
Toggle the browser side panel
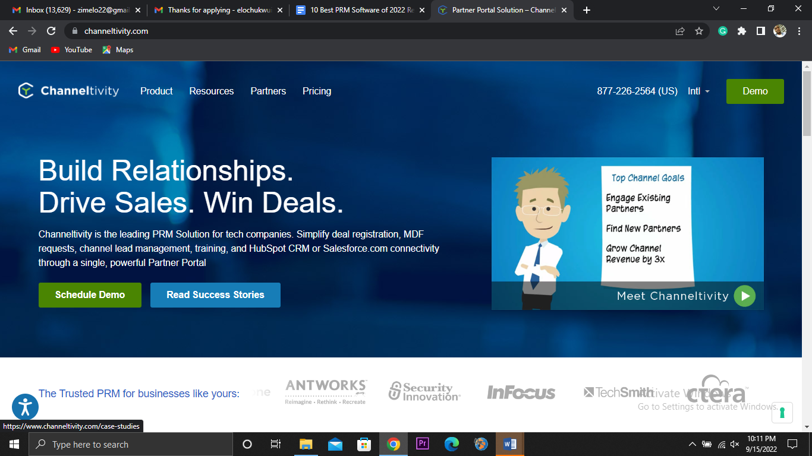click(x=761, y=31)
